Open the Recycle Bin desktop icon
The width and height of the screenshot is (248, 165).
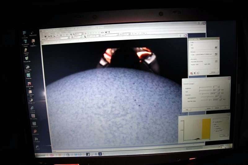(x=27, y=59)
